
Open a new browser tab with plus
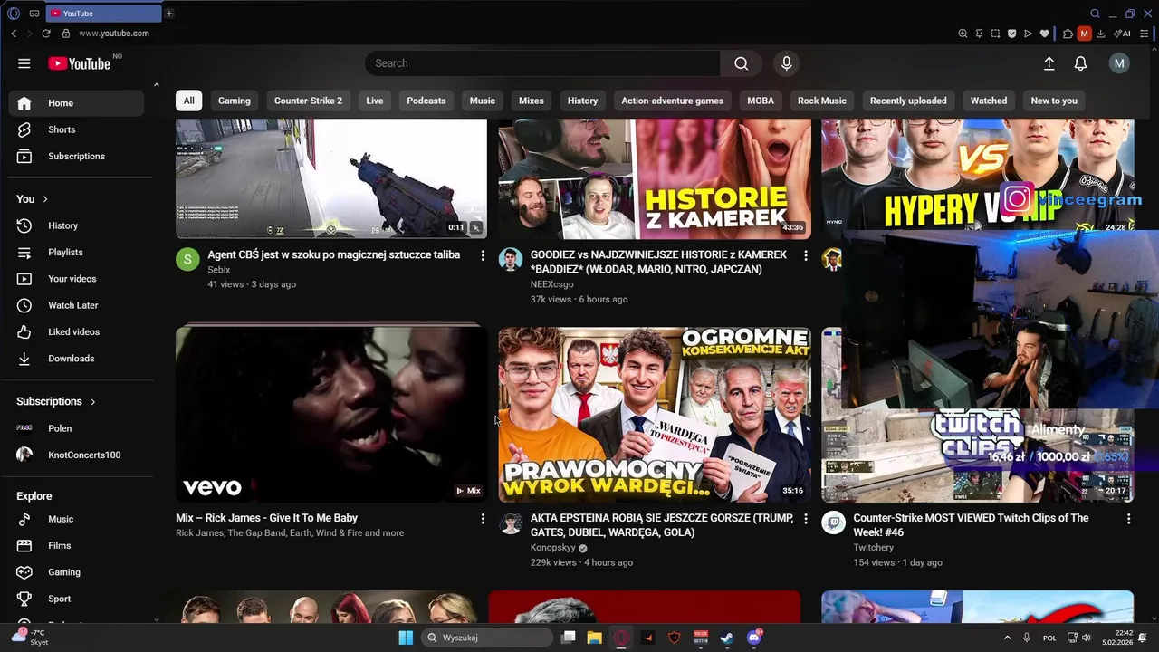[169, 14]
